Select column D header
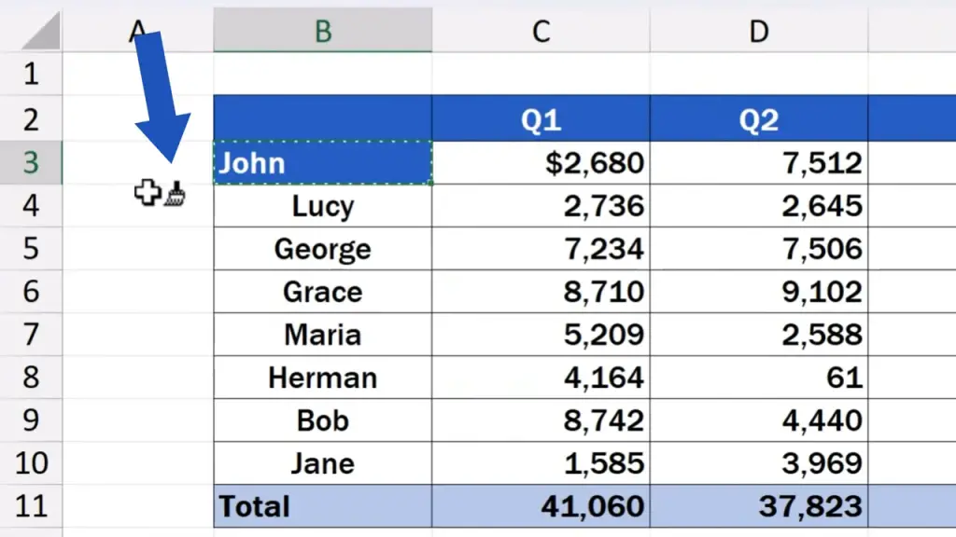This screenshot has width=956, height=537. [759, 32]
